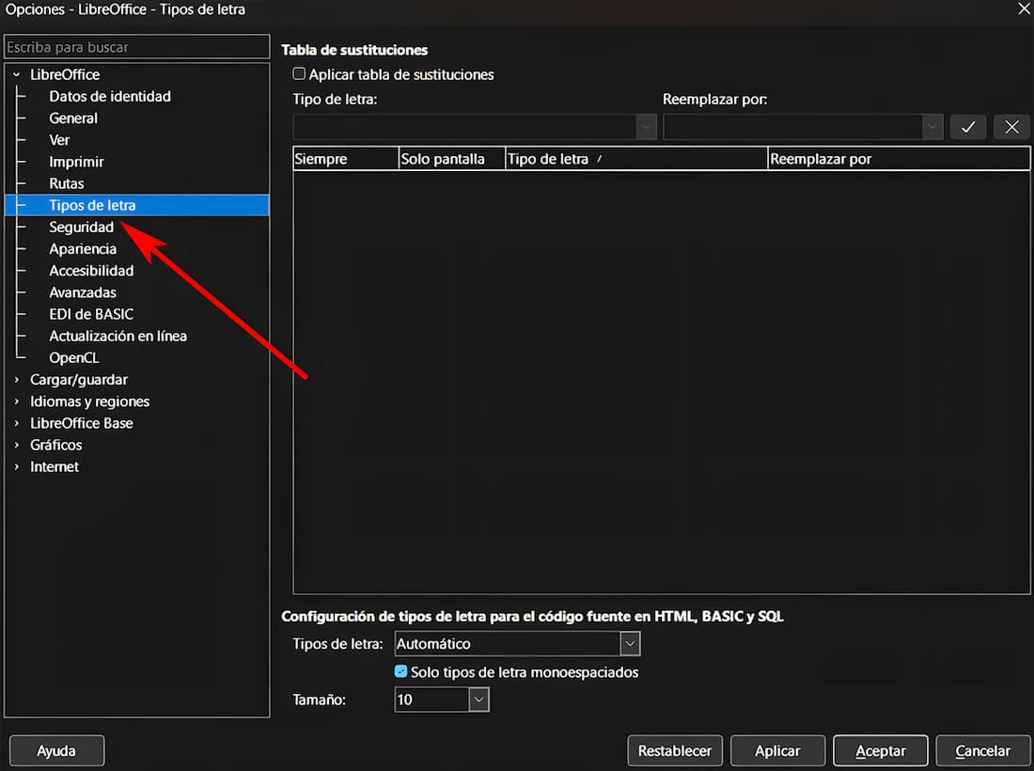Image resolution: width=1034 pixels, height=771 pixels.
Task: Click the search options text field
Action: (136, 47)
